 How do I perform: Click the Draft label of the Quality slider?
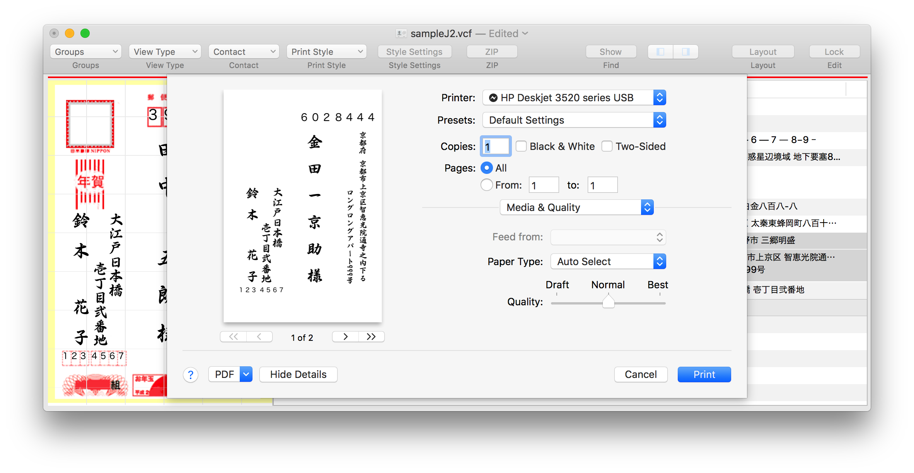point(557,285)
